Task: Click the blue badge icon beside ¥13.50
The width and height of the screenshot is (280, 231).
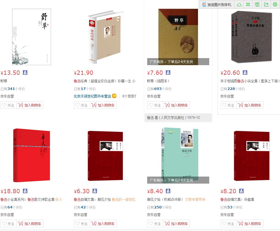Action: click(25, 72)
